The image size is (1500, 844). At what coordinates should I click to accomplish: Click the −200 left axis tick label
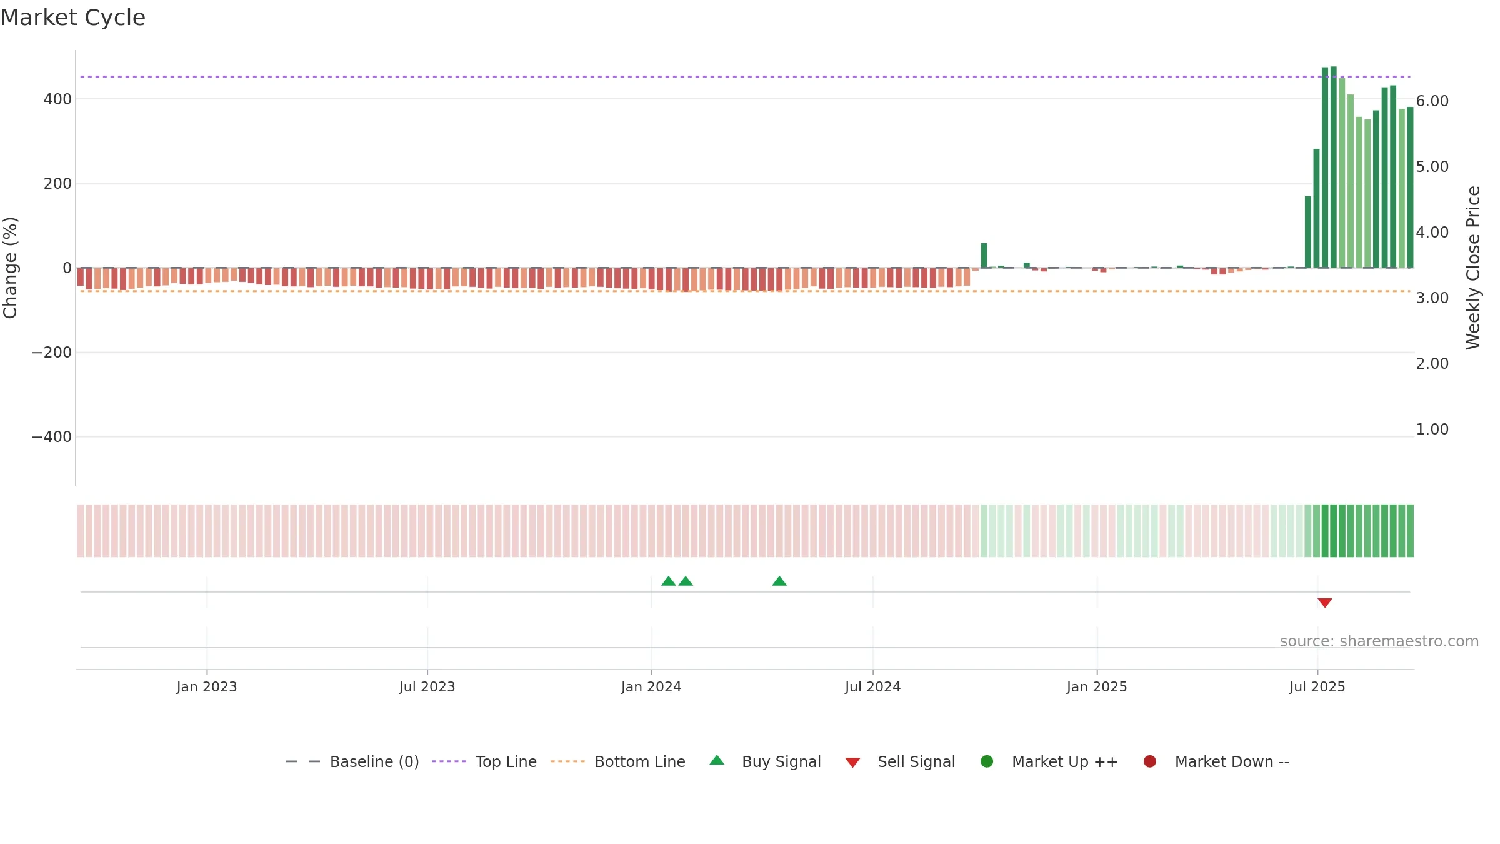(x=52, y=353)
